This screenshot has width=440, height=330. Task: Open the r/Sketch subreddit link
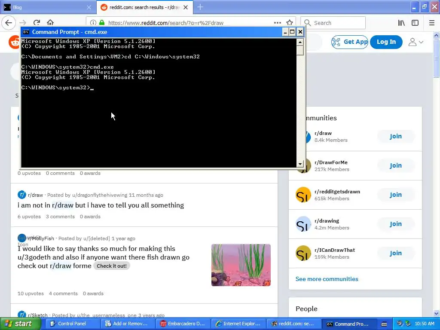coord(38,315)
